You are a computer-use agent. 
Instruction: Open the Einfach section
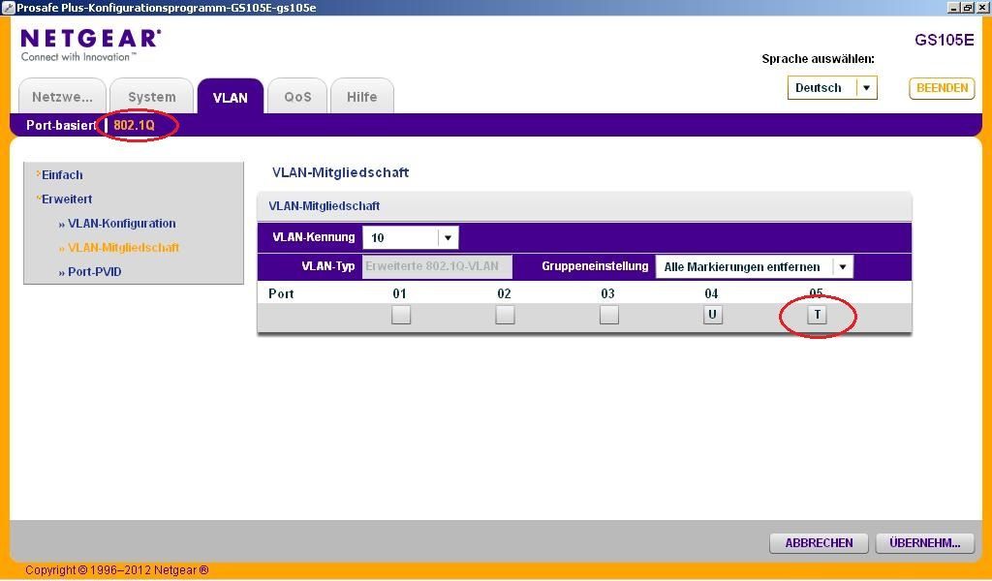coord(62,175)
